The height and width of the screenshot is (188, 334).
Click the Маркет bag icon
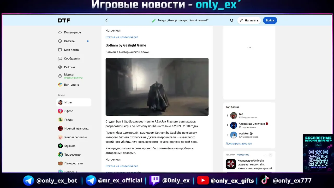pyautogui.click(x=60, y=76)
